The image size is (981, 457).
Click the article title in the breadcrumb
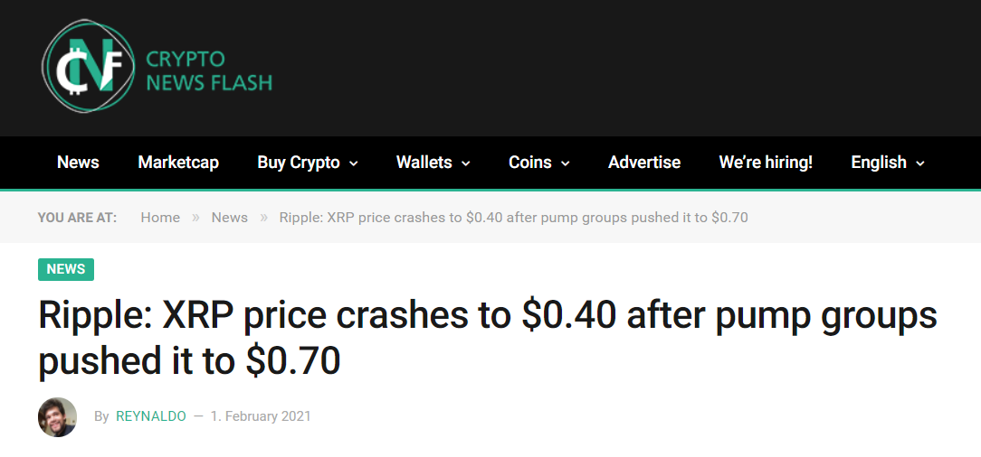click(514, 218)
